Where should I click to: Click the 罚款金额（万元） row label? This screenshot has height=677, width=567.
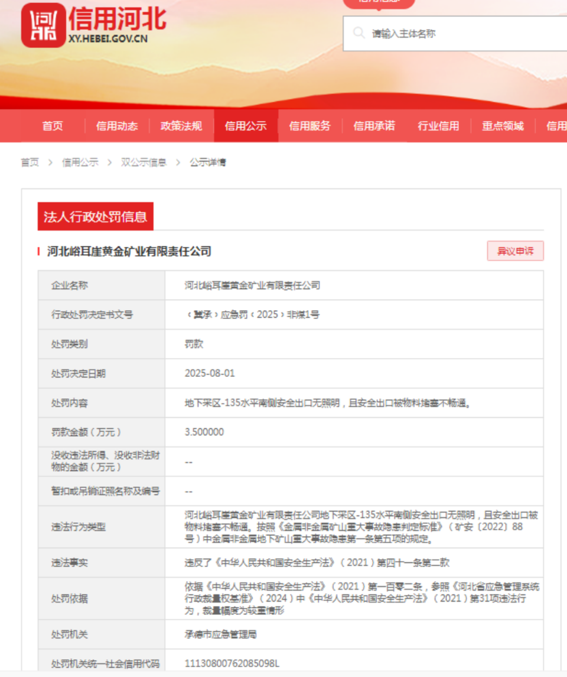tap(86, 432)
